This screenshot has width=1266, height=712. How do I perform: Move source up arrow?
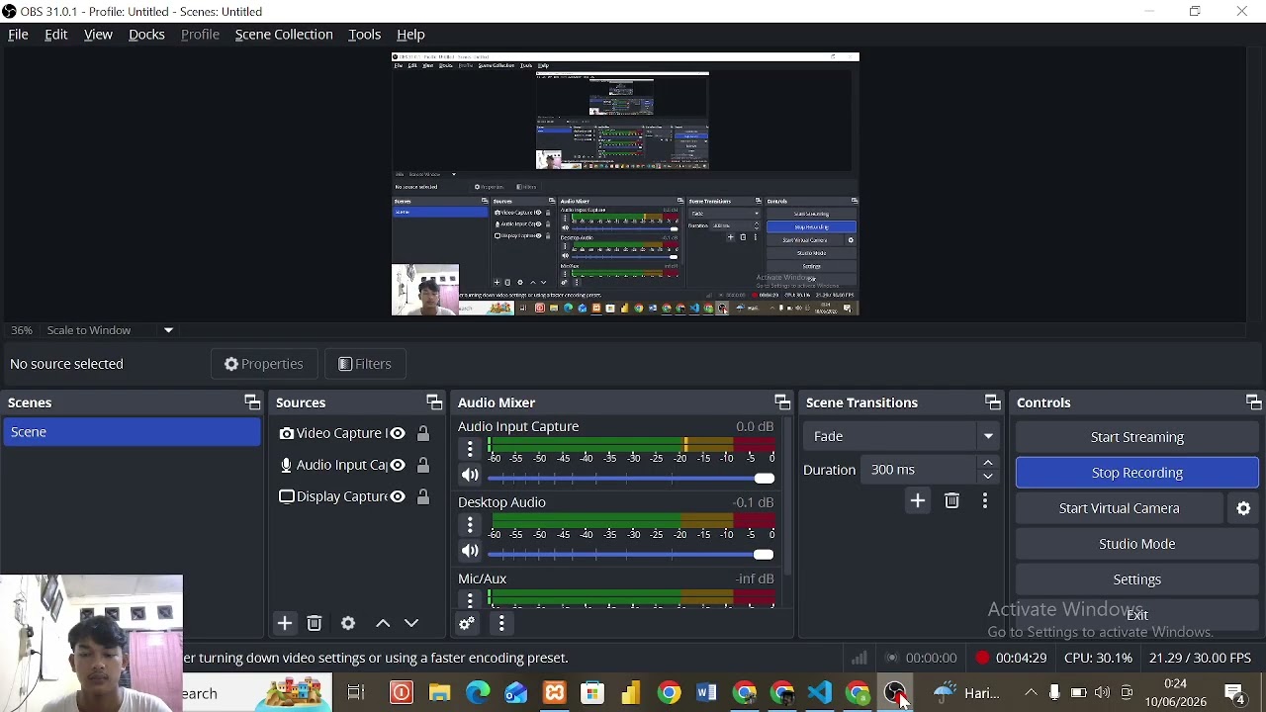point(383,624)
